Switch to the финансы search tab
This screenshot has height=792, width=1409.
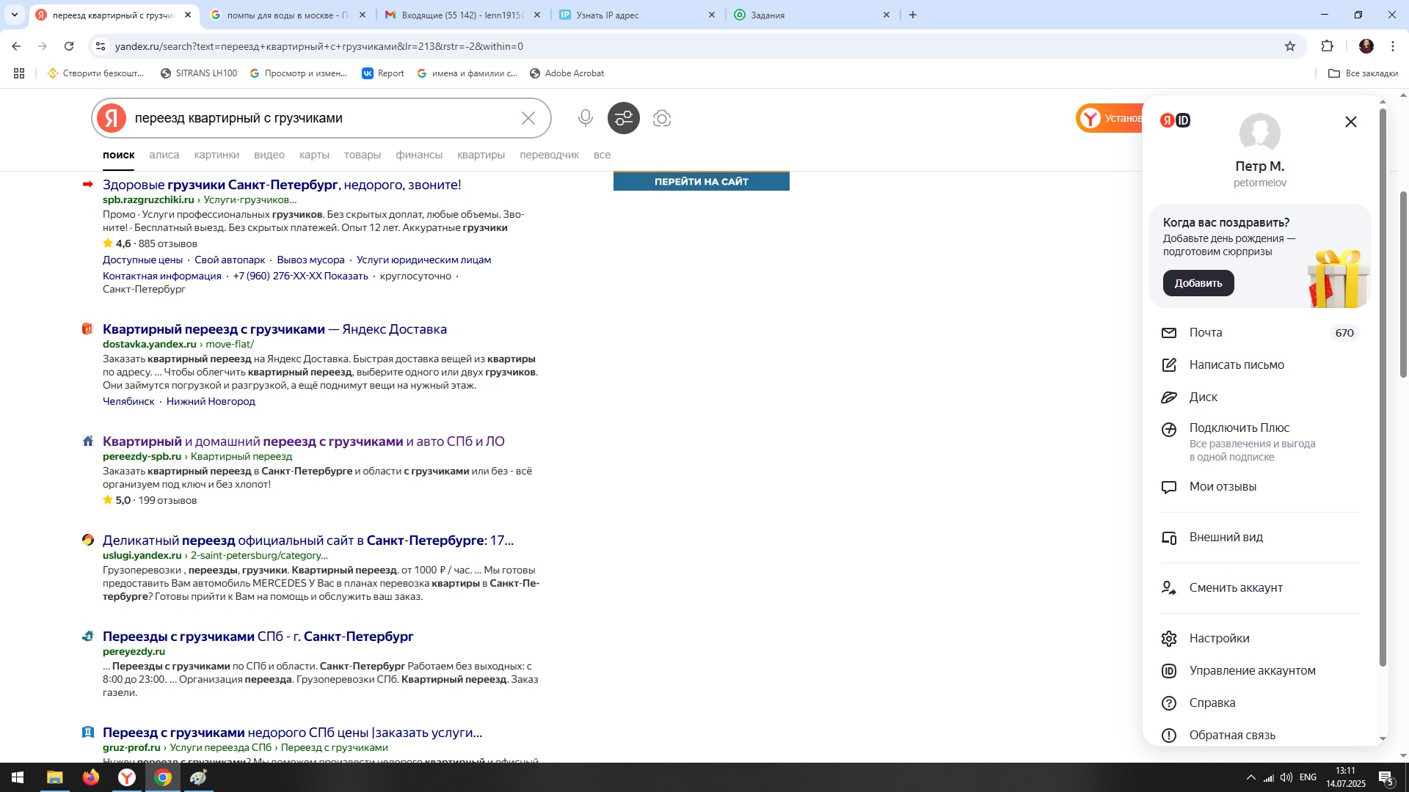419,155
